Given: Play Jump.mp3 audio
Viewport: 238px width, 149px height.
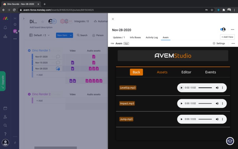Looking at the screenshot, I should coord(181,119).
